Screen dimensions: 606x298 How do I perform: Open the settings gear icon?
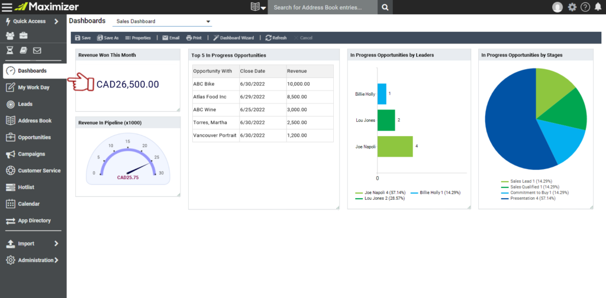[x=572, y=7]
